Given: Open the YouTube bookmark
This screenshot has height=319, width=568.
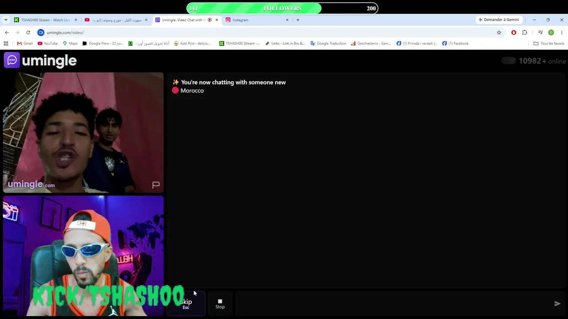Looking at the screenshot, I should [x=47, y=43].
